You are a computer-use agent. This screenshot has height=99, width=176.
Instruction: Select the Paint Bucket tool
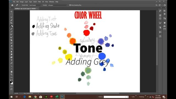12,49
